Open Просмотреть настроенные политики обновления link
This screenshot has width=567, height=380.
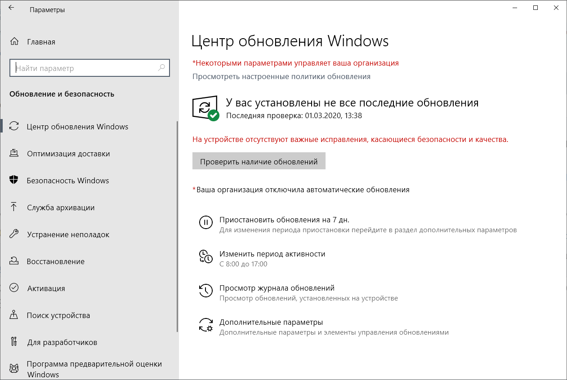click(x=281, y=76)
